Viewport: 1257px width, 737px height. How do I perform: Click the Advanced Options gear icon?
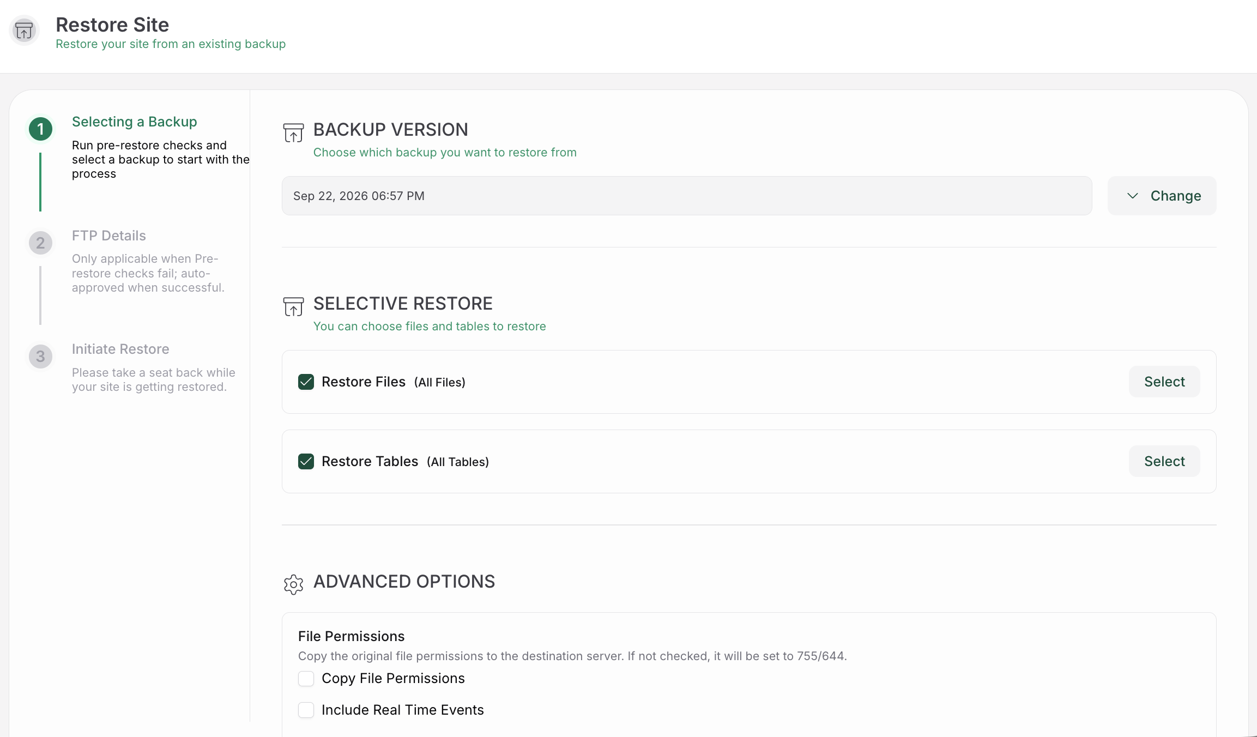point(293,584)
